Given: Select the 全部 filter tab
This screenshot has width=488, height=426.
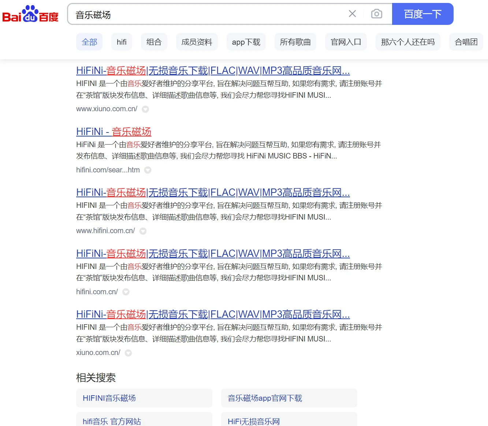Looking at the screenshot, I should pyautogui.click(x=89, y=42).
